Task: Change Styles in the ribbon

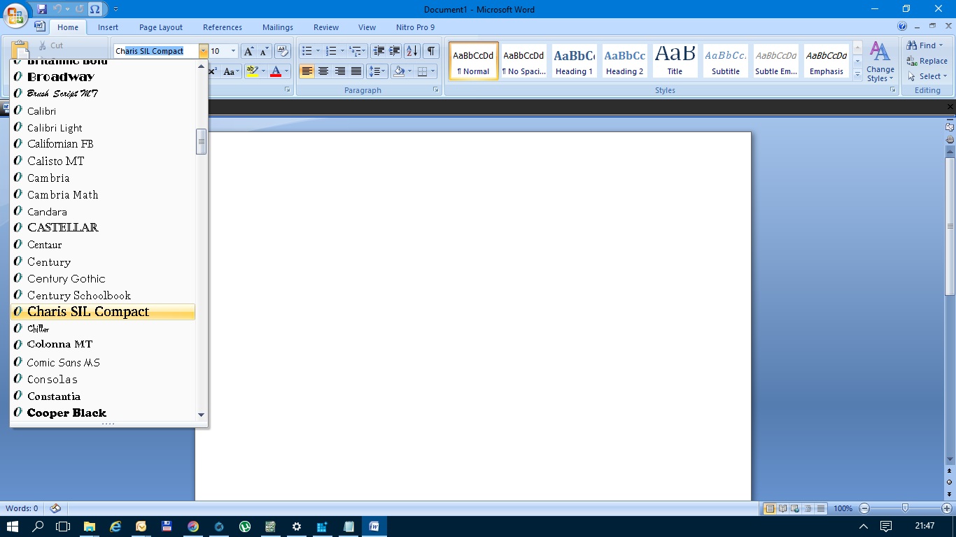Action: click(x=880, y=62)
